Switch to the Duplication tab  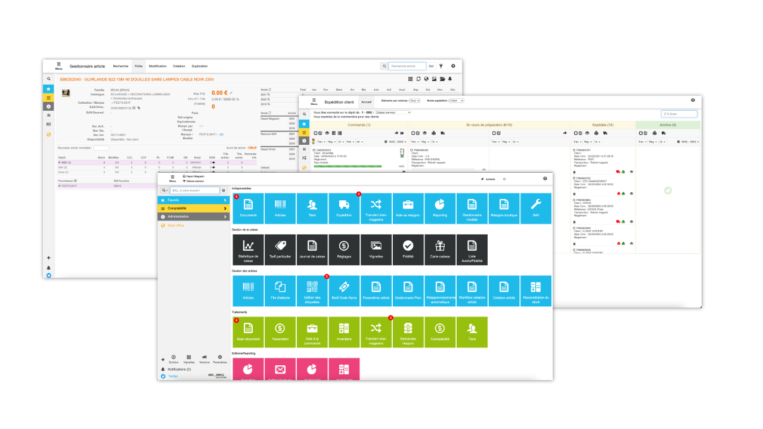click(x=199, y=66)
